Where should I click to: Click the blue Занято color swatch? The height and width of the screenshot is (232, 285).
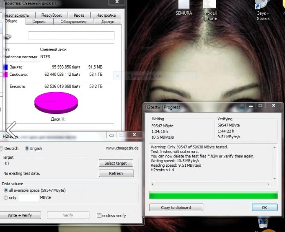pyautogui.click(x=6, y=67)
